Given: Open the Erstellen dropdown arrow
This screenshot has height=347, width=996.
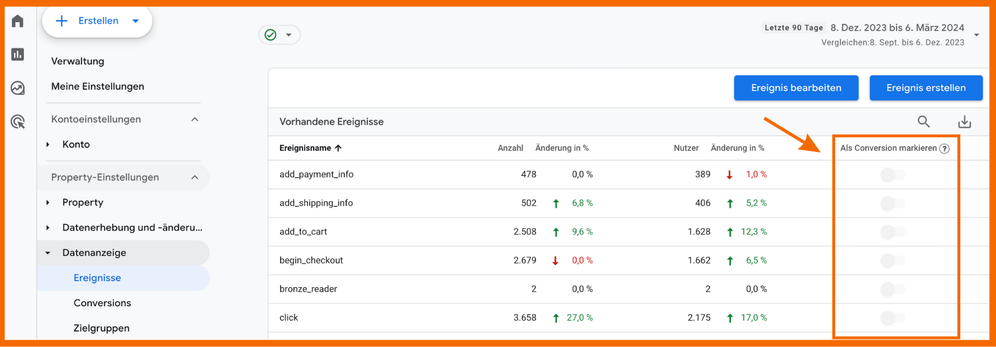Looking at the screenshot, I should pos(136,21).
